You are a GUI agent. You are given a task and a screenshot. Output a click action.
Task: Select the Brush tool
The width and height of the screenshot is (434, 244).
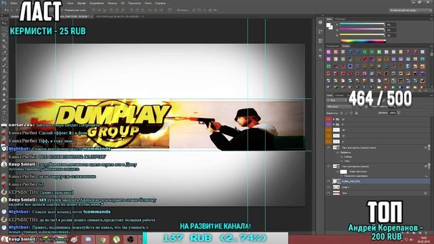pos(4,65)
